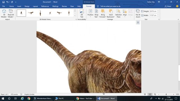Image resolution: width=180 pixels, height=101 pixels.
Task: Open the Undo history dropdown arrow
Action: (x=9, y=2)
